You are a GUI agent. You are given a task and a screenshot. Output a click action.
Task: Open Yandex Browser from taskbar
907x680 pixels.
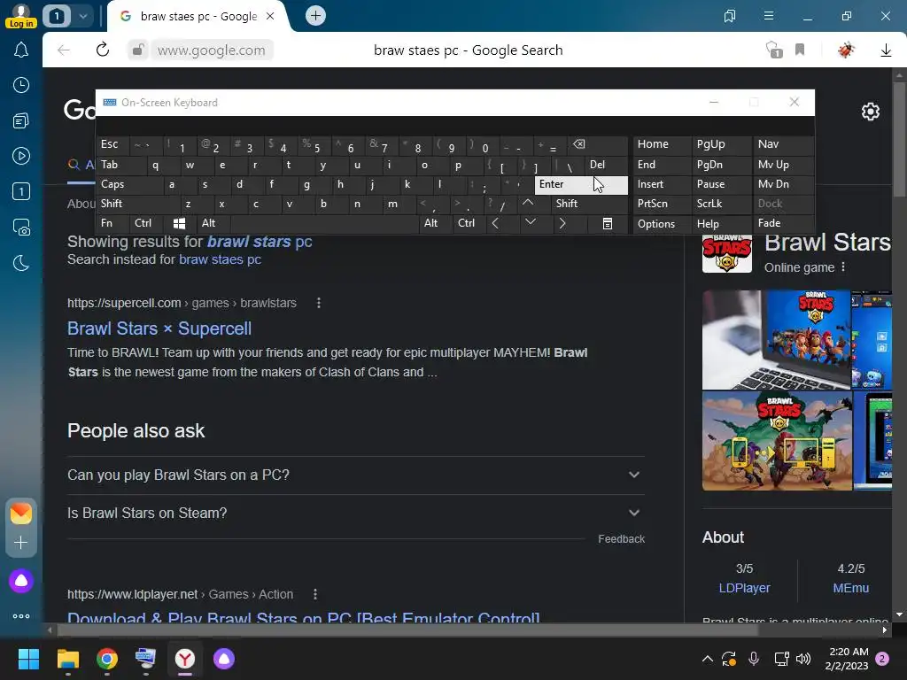[x=185, y=659]
